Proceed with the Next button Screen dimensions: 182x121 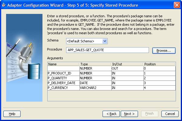click(x=129, y=114)
